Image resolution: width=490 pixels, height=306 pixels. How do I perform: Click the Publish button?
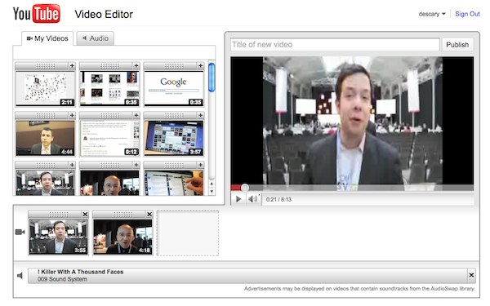457,45
